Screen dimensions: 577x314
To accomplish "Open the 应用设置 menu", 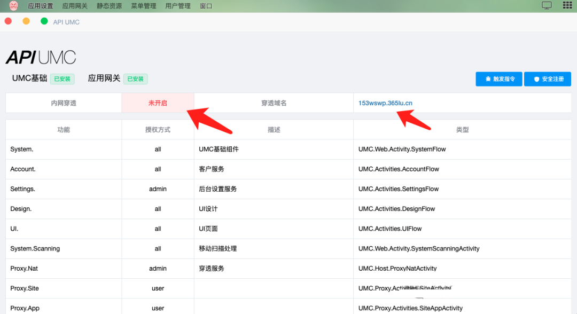I will (41, 6).
